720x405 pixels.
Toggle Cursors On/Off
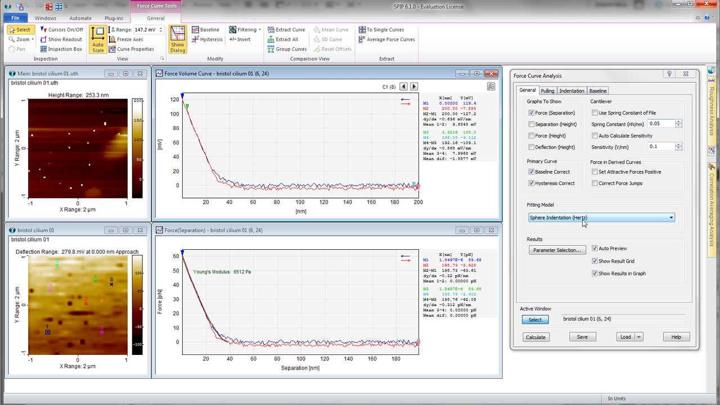(62, 30)
